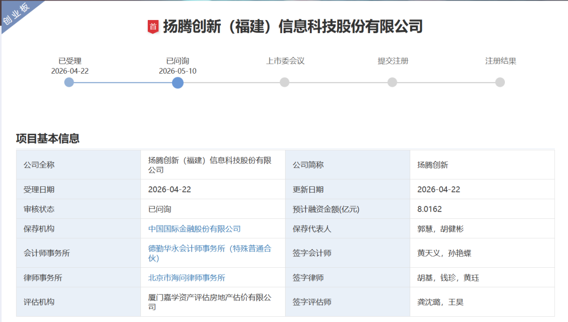Click the 公司简称 value 扬腾创新
Screen dimensions: 568x322
[432, 165]
